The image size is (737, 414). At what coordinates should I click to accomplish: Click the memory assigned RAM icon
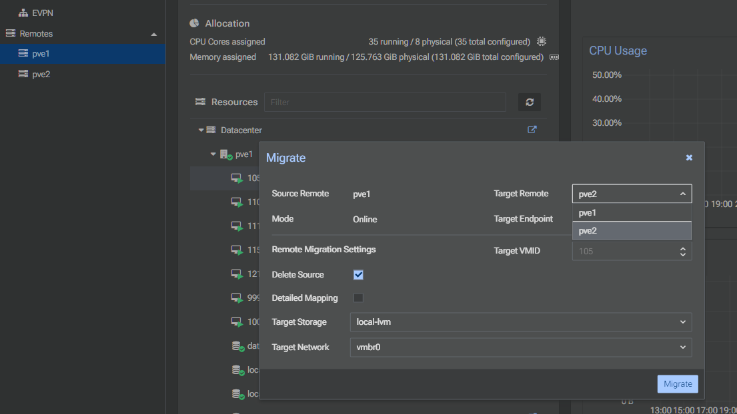[554, 57]
